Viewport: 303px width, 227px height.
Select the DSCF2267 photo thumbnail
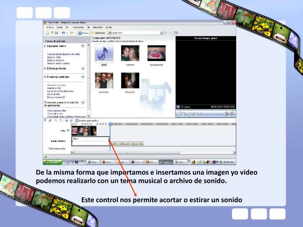(104, 80)
